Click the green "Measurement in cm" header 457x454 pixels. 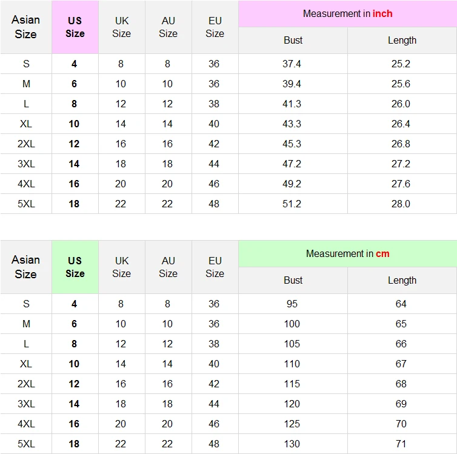[x=347, y=254]
